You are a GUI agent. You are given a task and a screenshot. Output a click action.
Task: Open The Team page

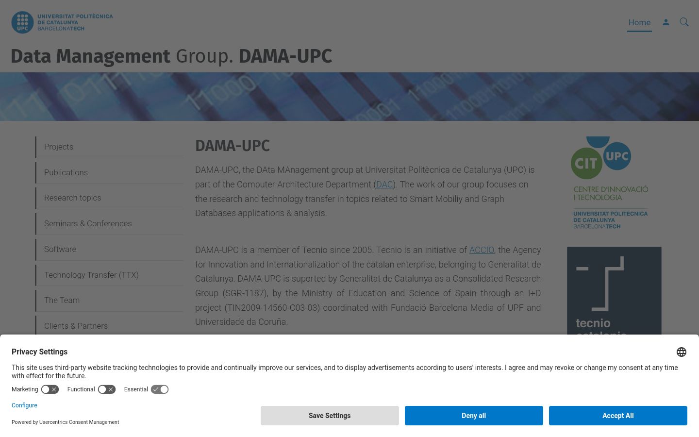(x=110, y=301)
